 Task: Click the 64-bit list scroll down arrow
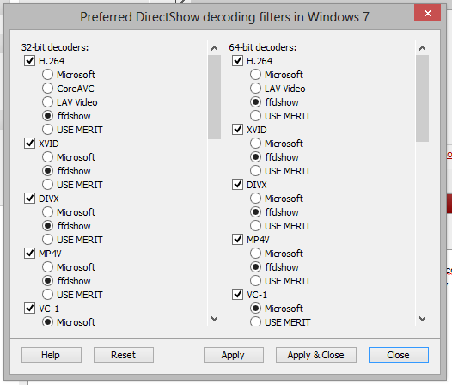pos(422,319)
